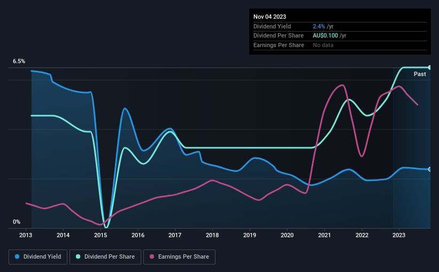Select the 2015 tick on the timeline
This screenshot has width=439, height=272.
point(101,235)
